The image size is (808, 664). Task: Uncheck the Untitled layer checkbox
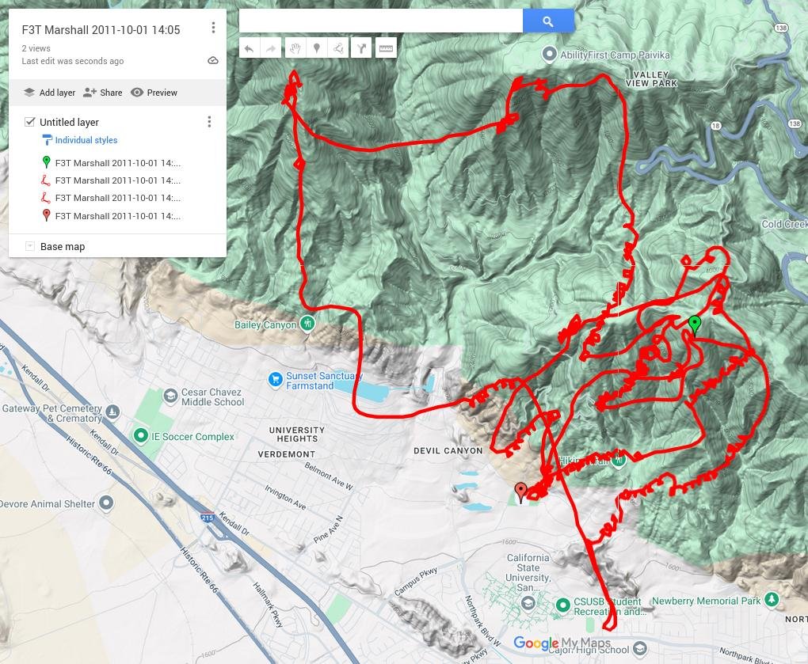[30, 122]
